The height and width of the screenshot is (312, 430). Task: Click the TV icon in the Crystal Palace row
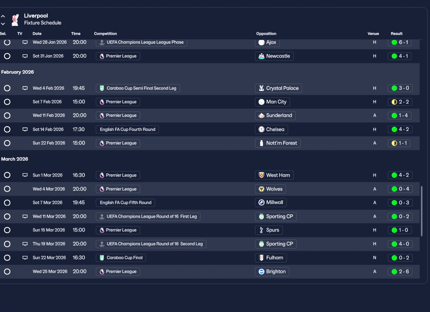point(25,88)
